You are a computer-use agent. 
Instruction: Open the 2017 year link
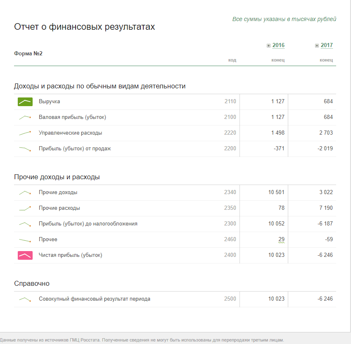(327, 45)
